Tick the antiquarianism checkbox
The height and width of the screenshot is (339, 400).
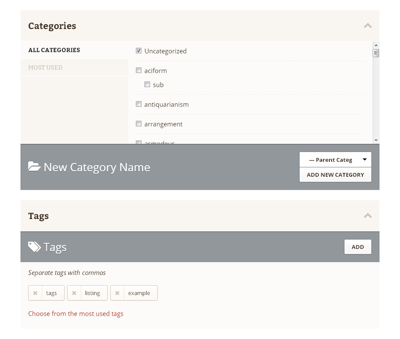click(138, 104)
